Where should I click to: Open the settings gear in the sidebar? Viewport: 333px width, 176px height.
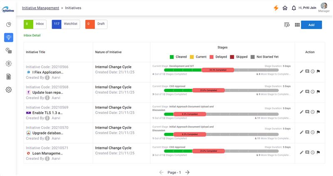[x=8, y=90]
